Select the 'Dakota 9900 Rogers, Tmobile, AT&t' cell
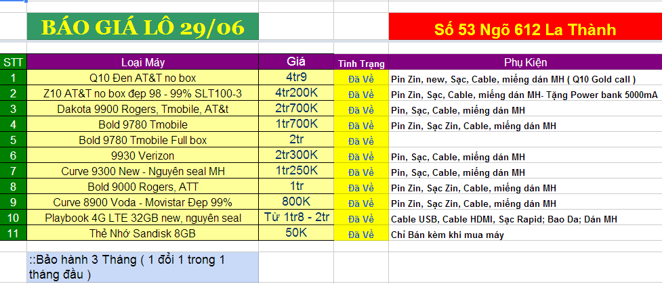This screenshot has height=284, width=662. (x=142, y=109)
